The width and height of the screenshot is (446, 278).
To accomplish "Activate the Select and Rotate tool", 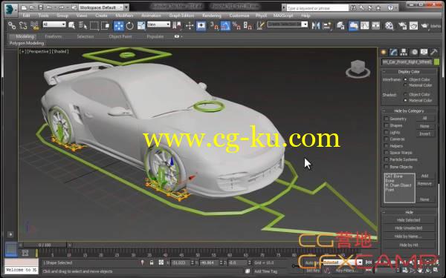I will pos(130,26).
